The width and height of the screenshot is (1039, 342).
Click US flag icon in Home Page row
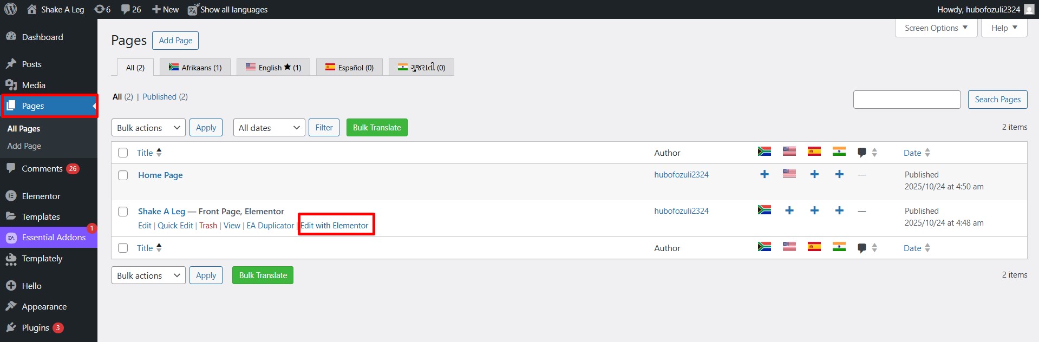point(789,174)
